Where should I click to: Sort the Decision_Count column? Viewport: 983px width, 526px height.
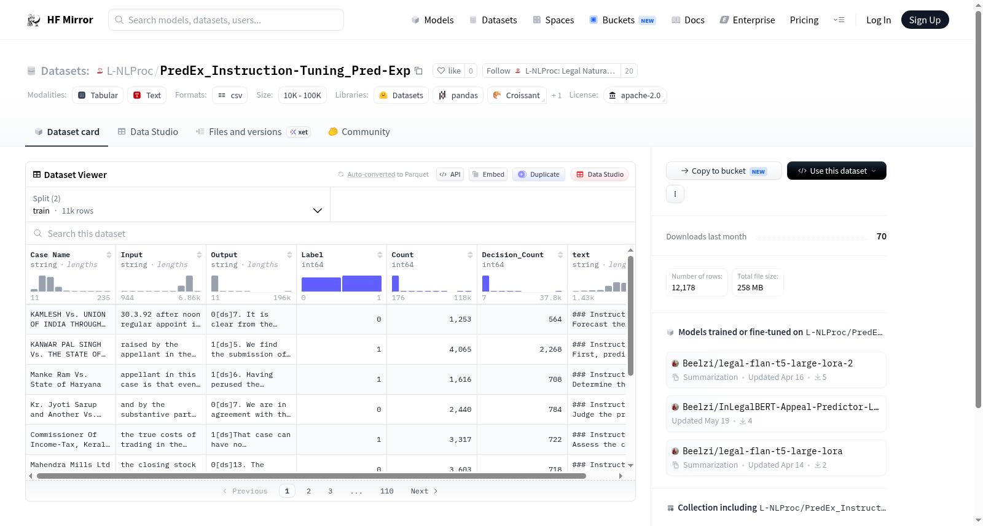pos(560,255)
